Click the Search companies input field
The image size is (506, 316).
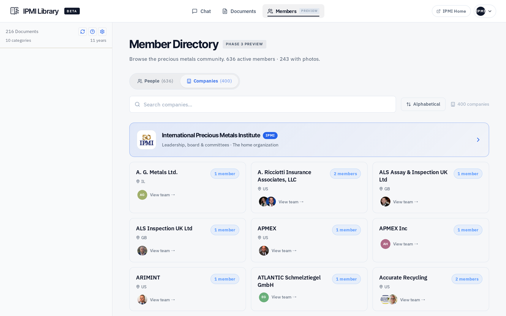click(x=262, y=104)
